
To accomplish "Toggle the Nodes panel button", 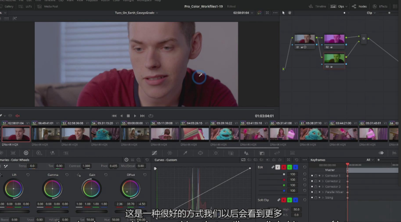I will (359, 6).
